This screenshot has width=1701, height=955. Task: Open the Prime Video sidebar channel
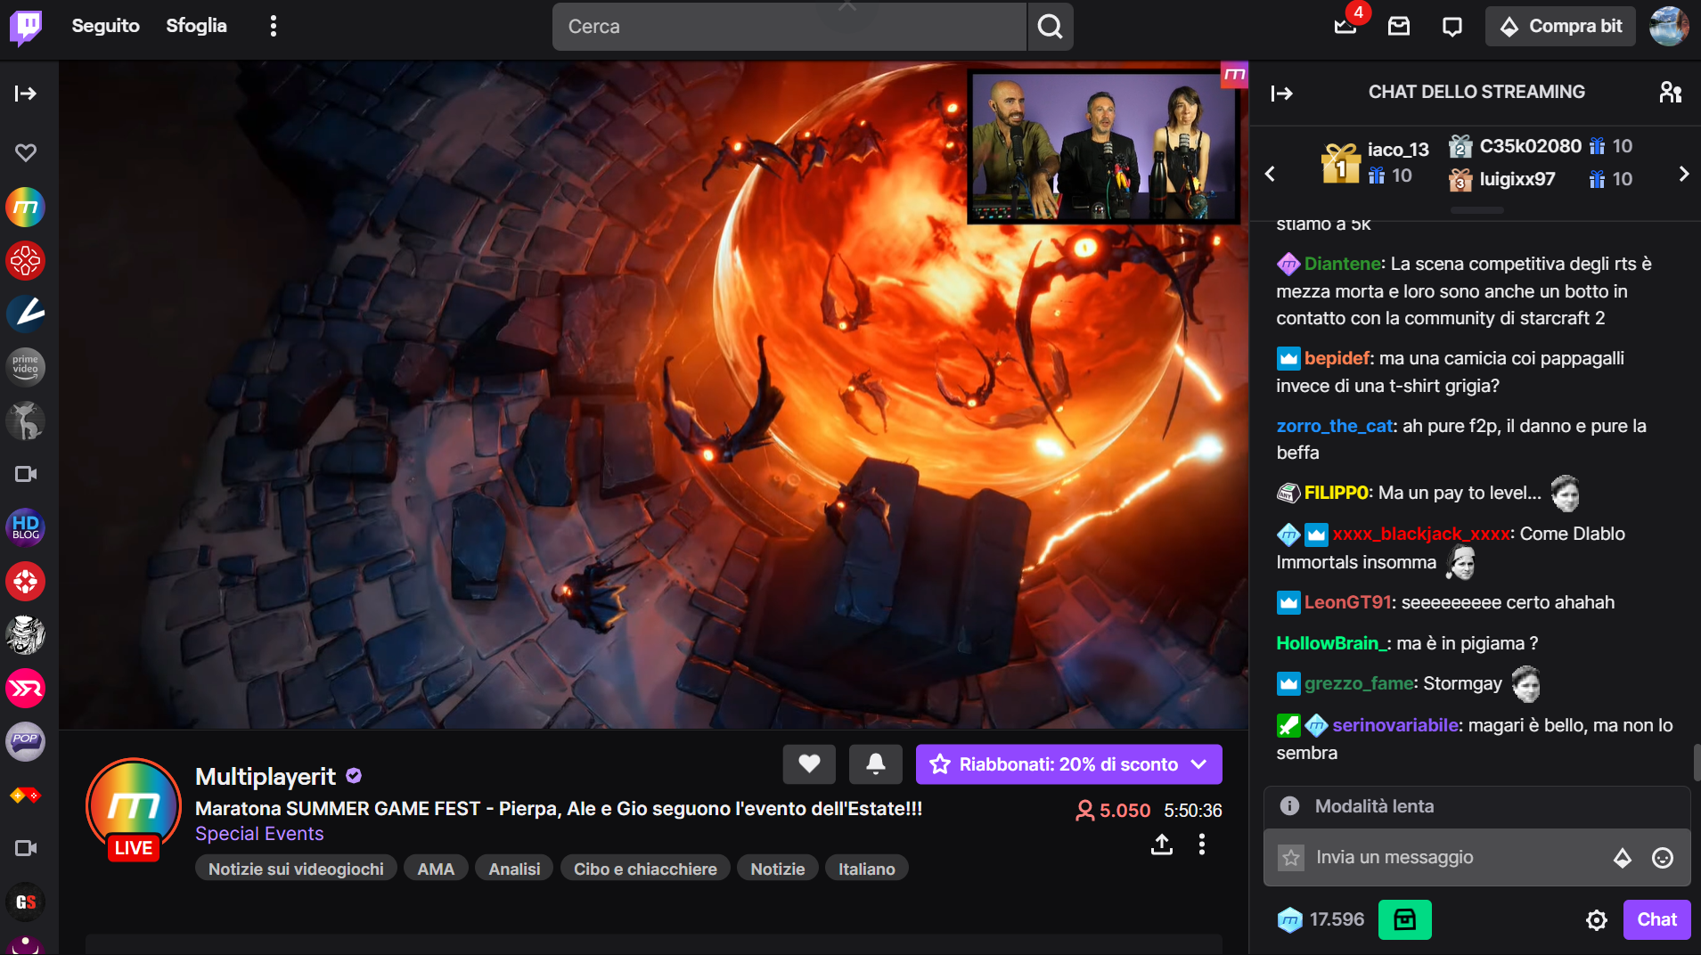(x=26, y=367)
